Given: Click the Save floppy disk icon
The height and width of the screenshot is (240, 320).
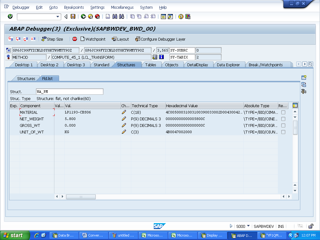Looking at the screenshot, I should click(x=73, y=17).
